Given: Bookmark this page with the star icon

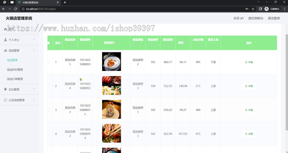Looking at the screenshot, I should 253,9.
